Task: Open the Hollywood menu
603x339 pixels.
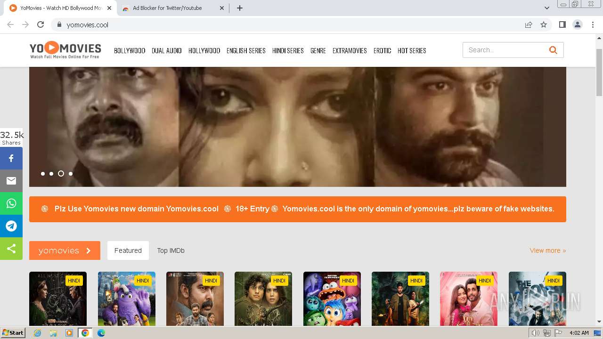Action: pyautogui.click(x=204, y=50)
